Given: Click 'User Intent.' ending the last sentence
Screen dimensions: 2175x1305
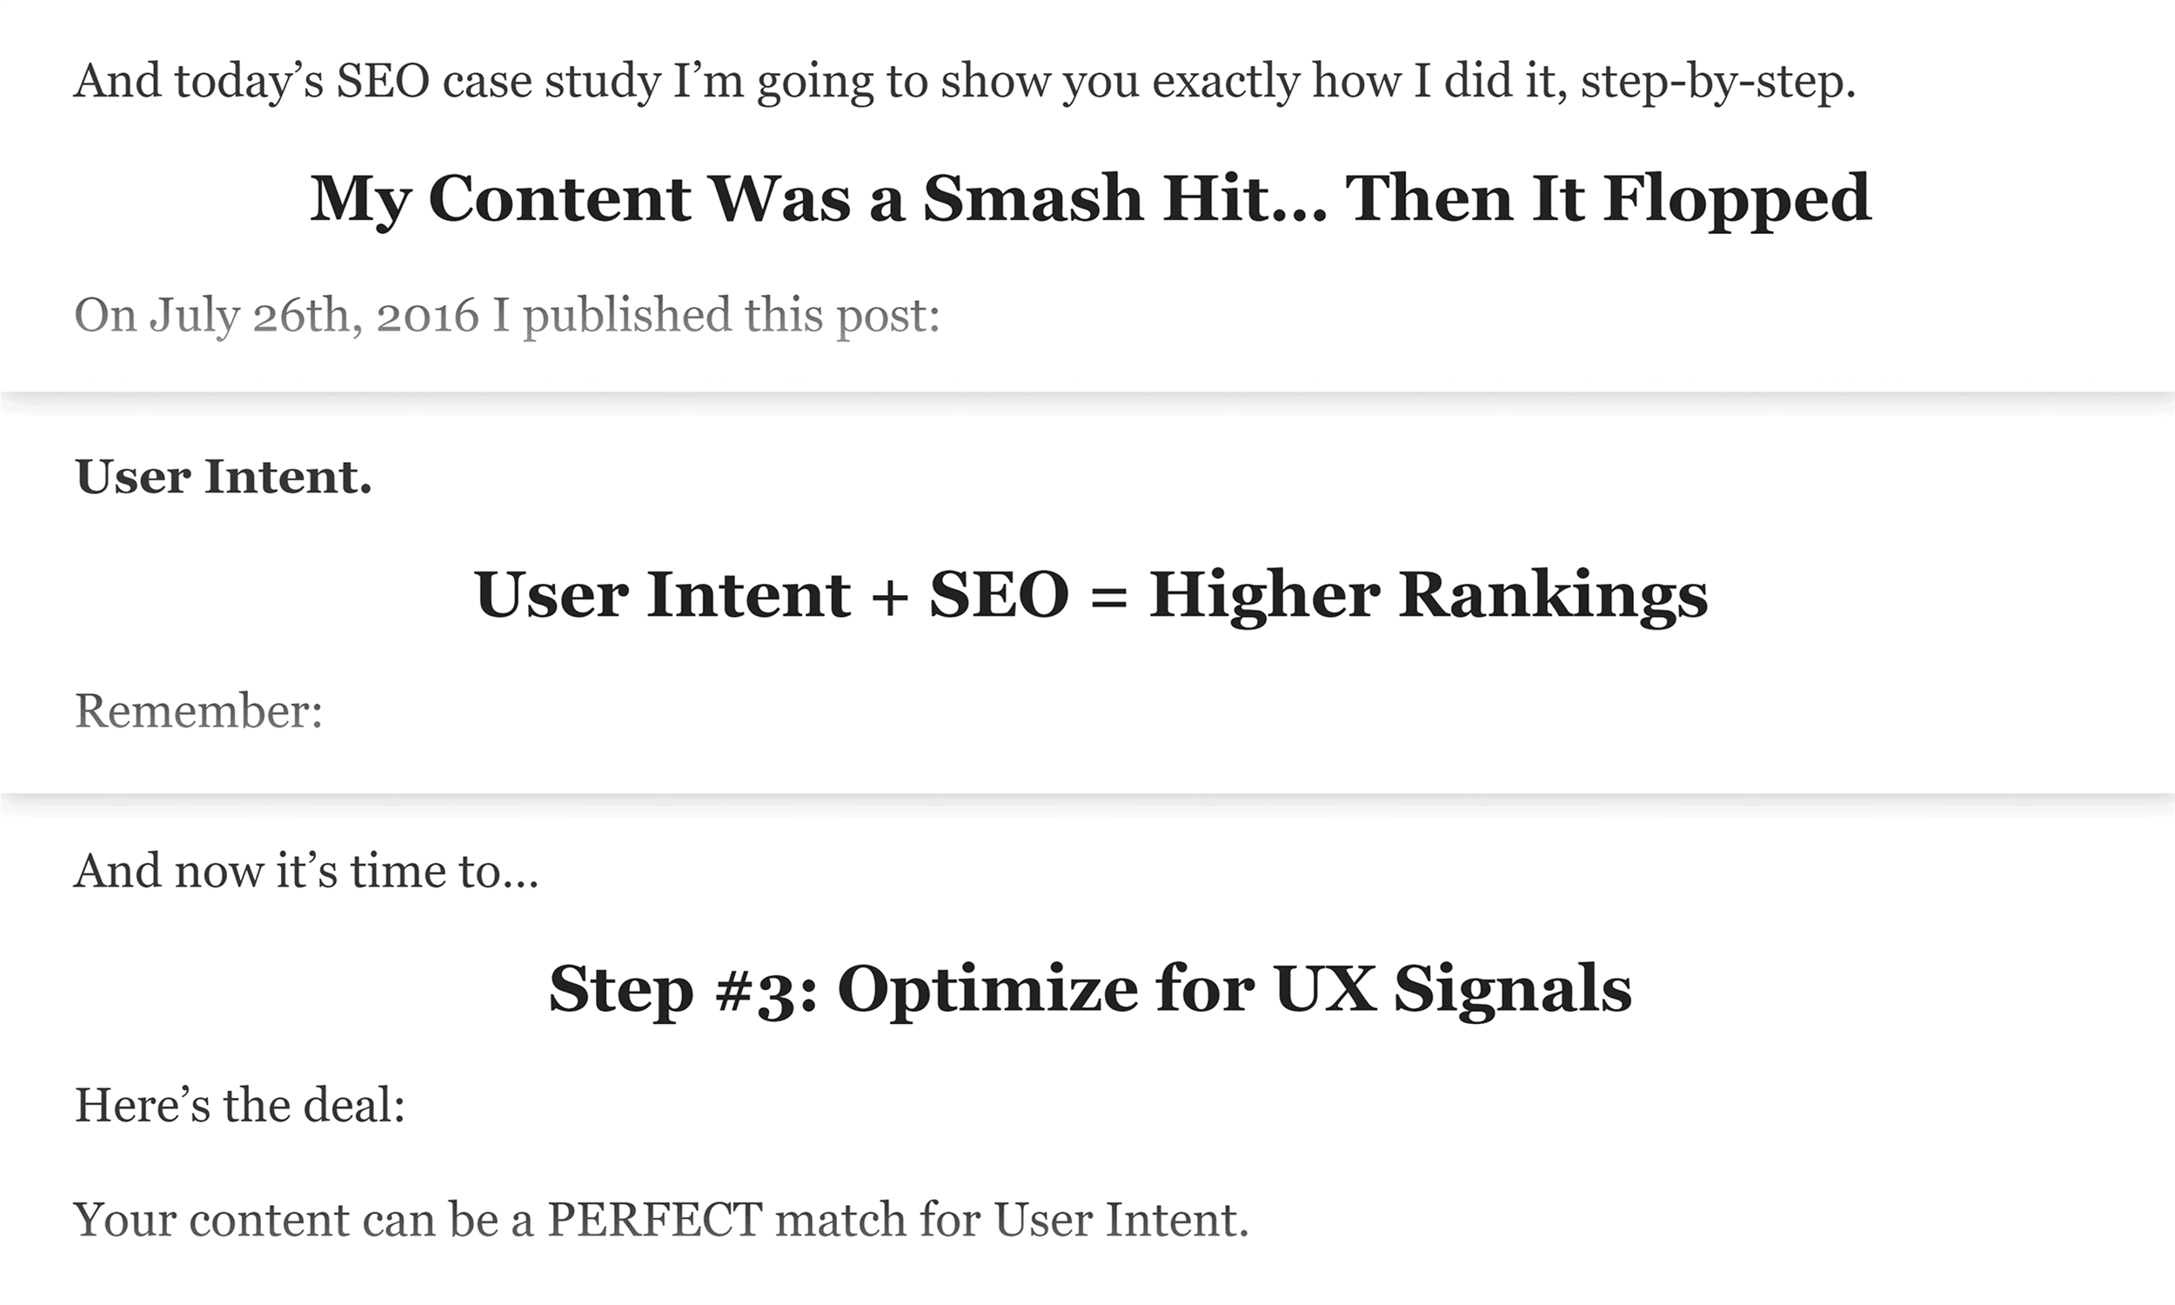Looking at the screenshot, I should (1121, 1221).
